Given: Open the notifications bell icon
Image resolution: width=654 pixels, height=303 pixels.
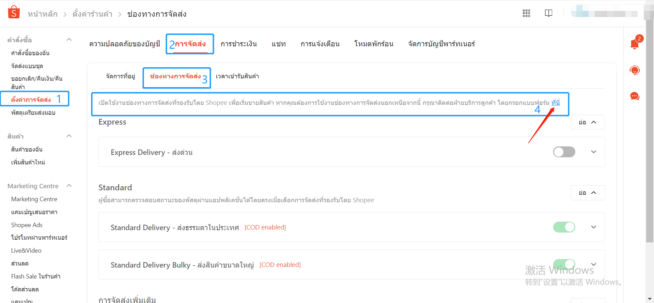Looking at the screenshot, I should [634, 44].
